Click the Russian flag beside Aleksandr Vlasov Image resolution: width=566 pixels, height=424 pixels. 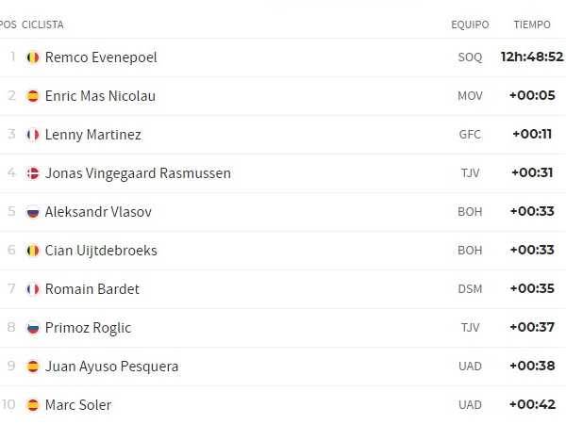tap(33, 211)
